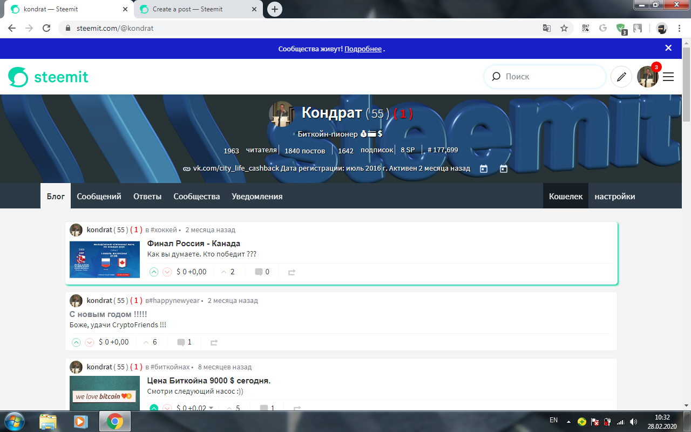This screenshot has width=691, height=432.
Task: Expand the voters list showing '2' votes
Action: pyautogui.click(x=228, y=272)
